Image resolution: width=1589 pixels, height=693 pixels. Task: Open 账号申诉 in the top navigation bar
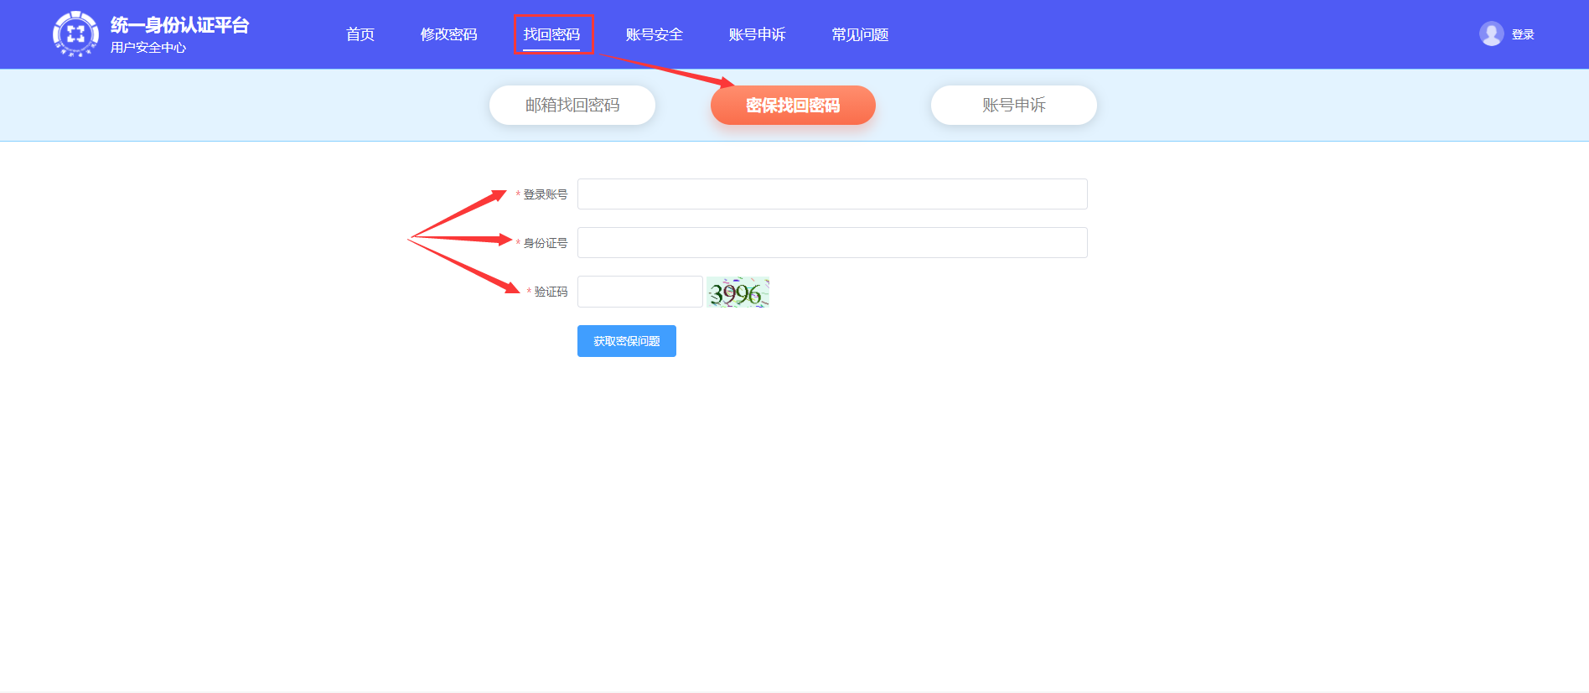click(x=757, y=34)
